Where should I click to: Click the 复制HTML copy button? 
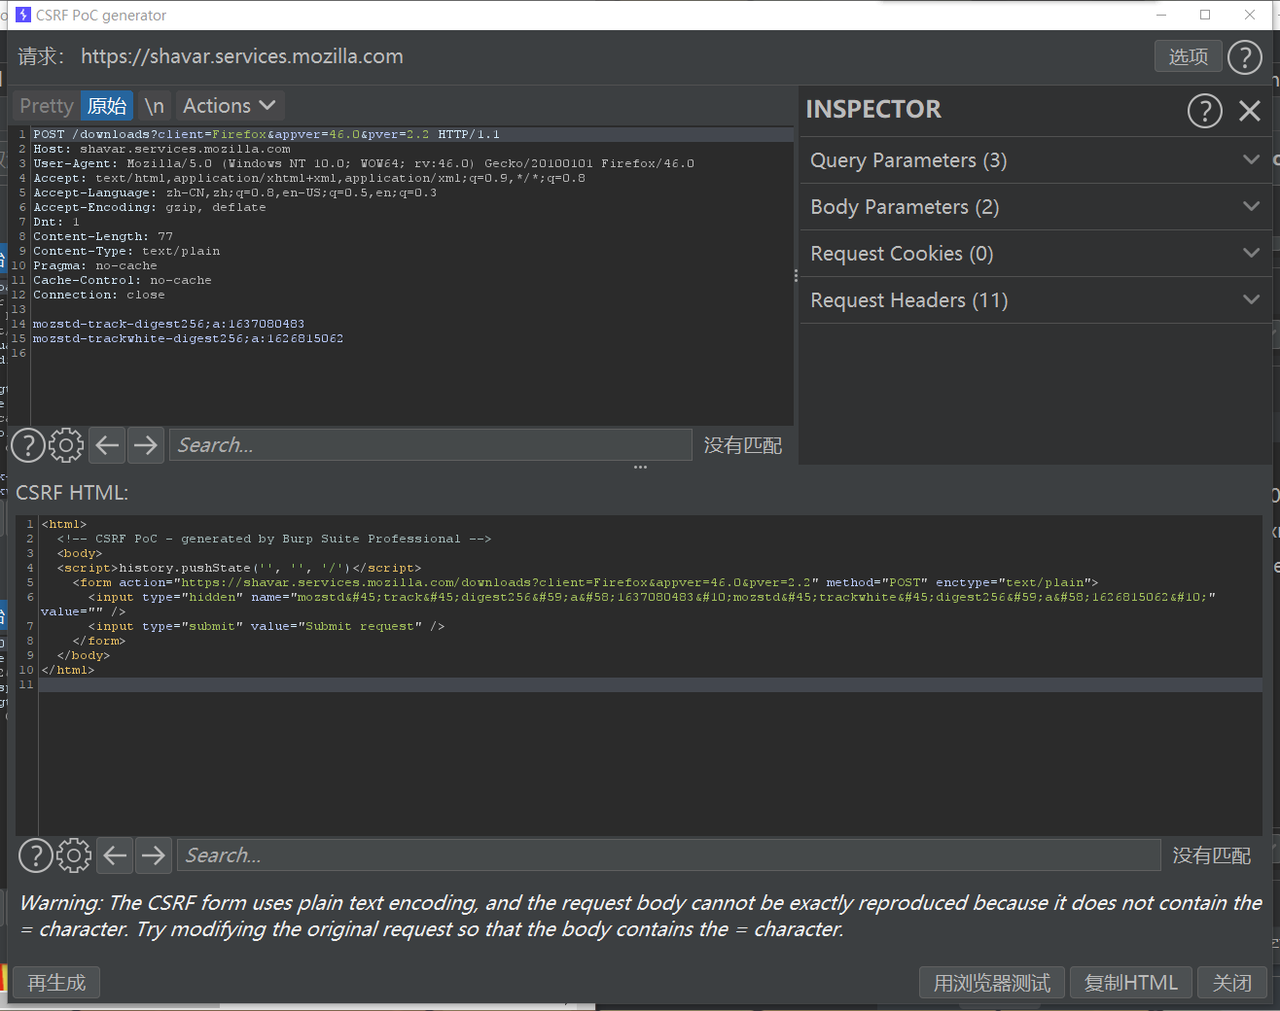[1131, 983]
